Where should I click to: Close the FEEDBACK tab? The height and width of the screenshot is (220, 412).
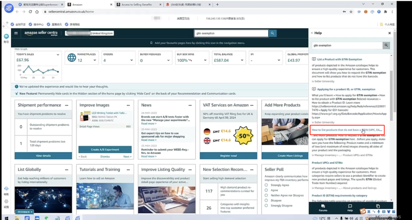[32, 212]
